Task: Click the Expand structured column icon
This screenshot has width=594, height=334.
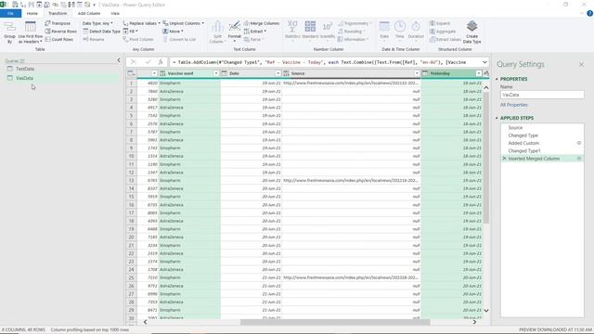Action: tap(433, 23)
